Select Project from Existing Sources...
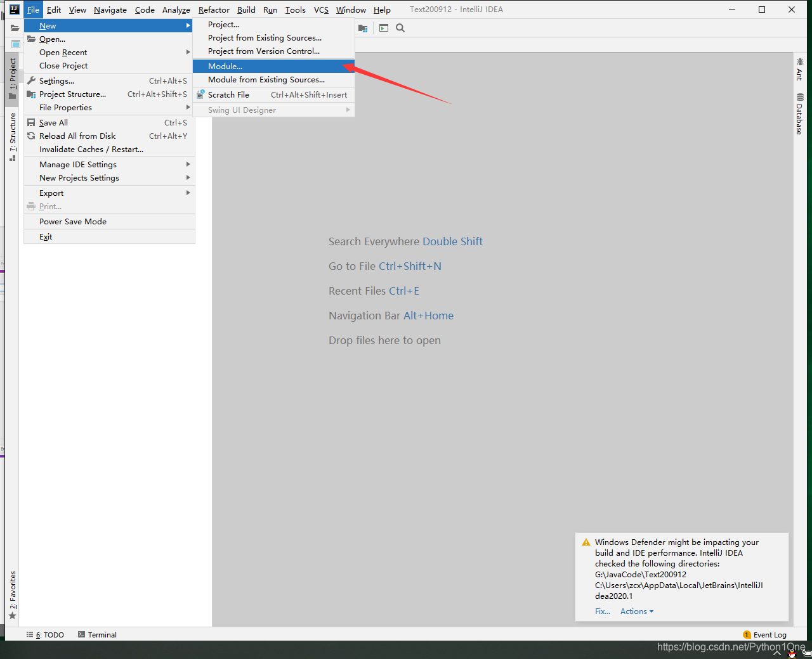Screen dimensions: 812x659 click(273, 37)
